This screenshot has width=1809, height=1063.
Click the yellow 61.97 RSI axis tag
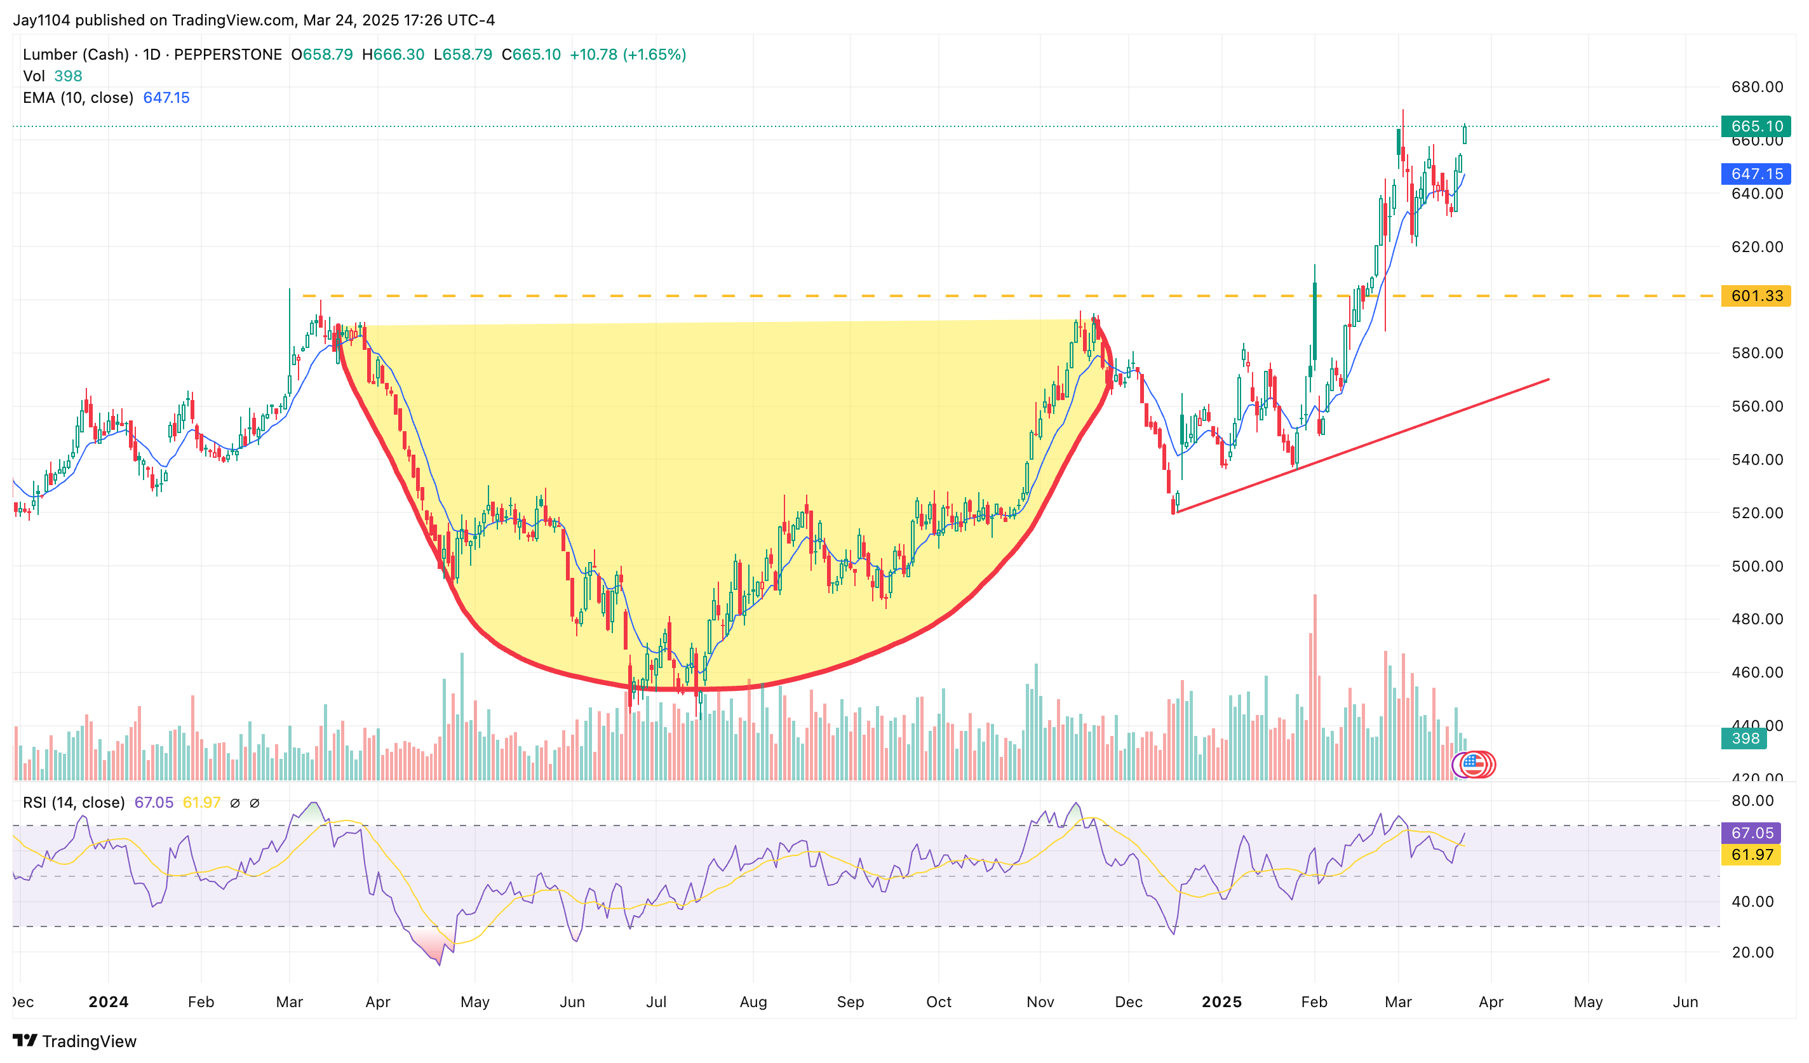(1751, 855)
